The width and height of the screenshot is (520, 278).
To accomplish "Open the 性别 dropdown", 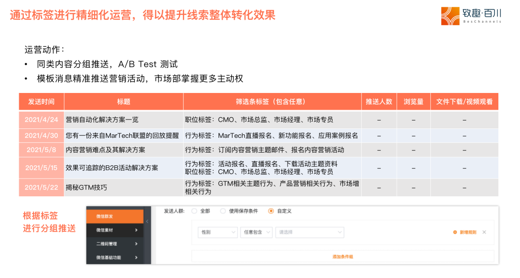I will (x=218, y=232).
